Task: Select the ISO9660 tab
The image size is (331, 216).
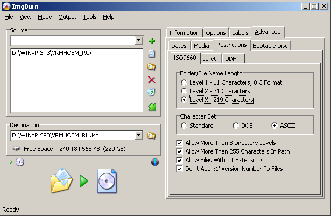Action: pyautogui.click(x=185, y=58)
